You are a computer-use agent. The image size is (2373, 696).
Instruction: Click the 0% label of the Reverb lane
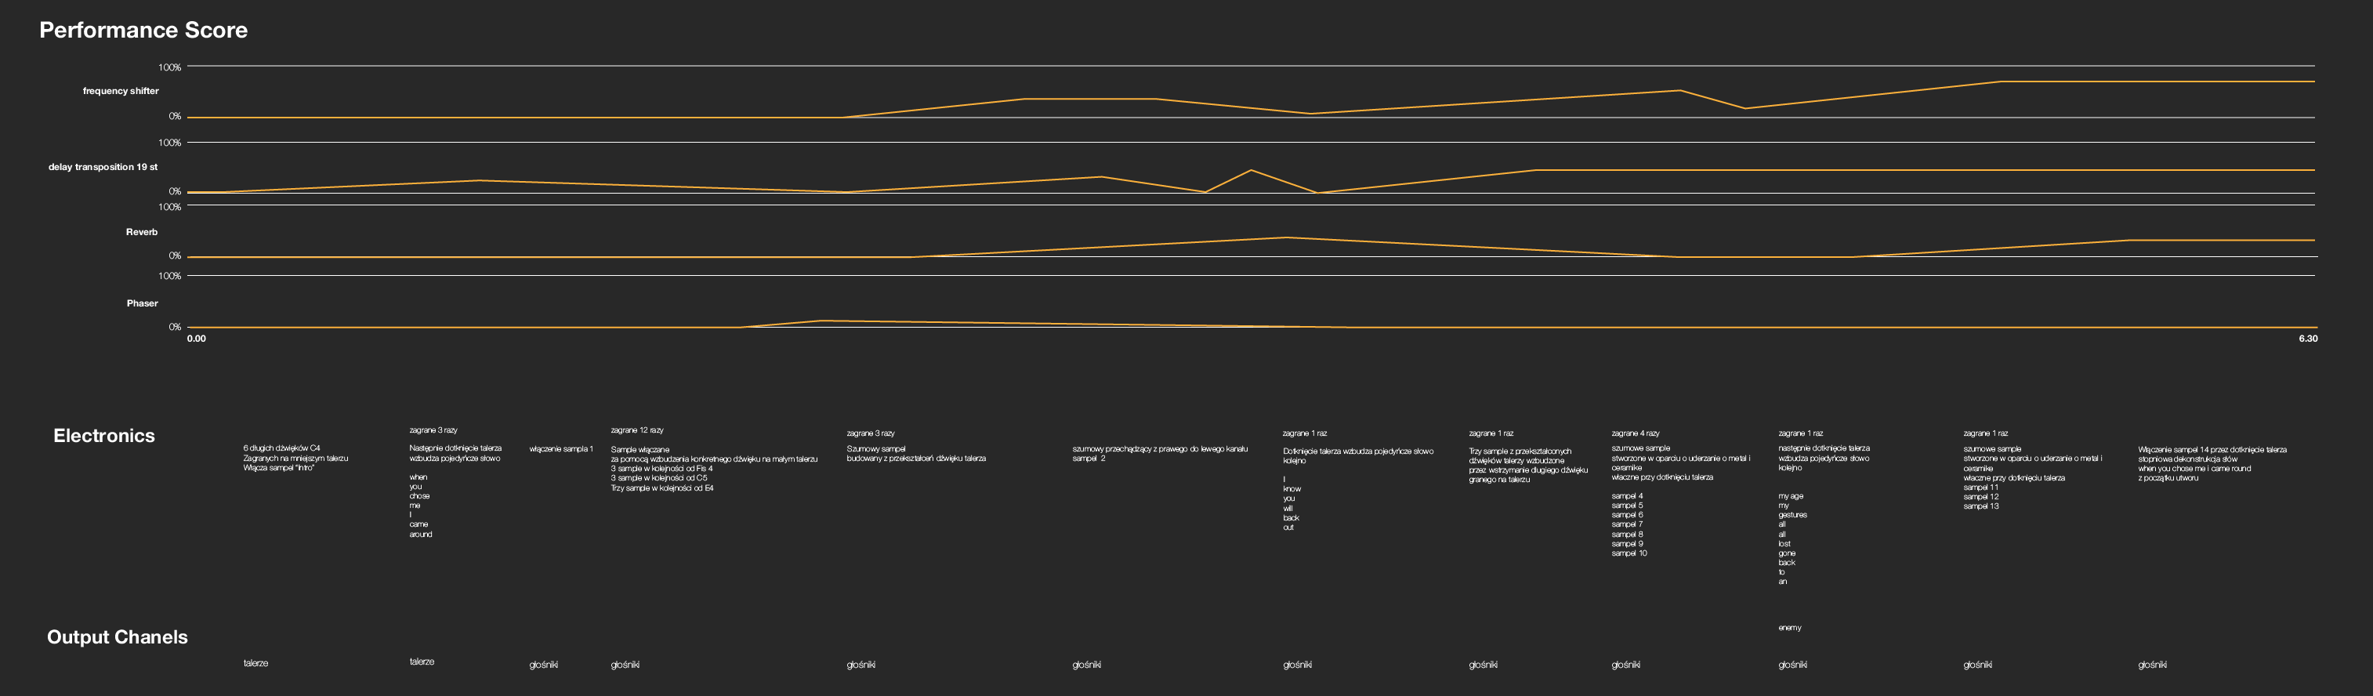click(x=175, y=256)
